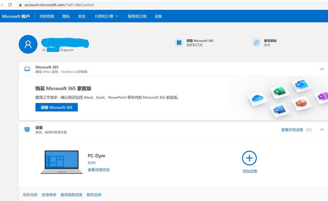Click the padlock icon in address bar
This screenshot has height=201, width=328.
(x=20, y=5)
